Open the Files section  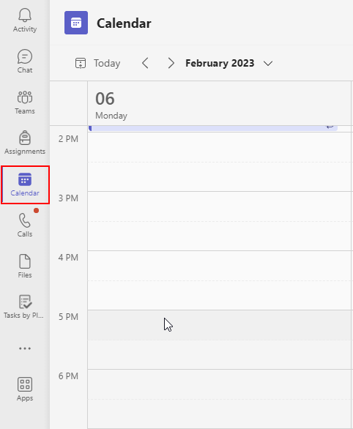[x=25, y=266]
